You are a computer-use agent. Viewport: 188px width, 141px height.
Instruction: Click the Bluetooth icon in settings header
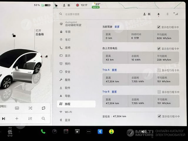(167, 14)
